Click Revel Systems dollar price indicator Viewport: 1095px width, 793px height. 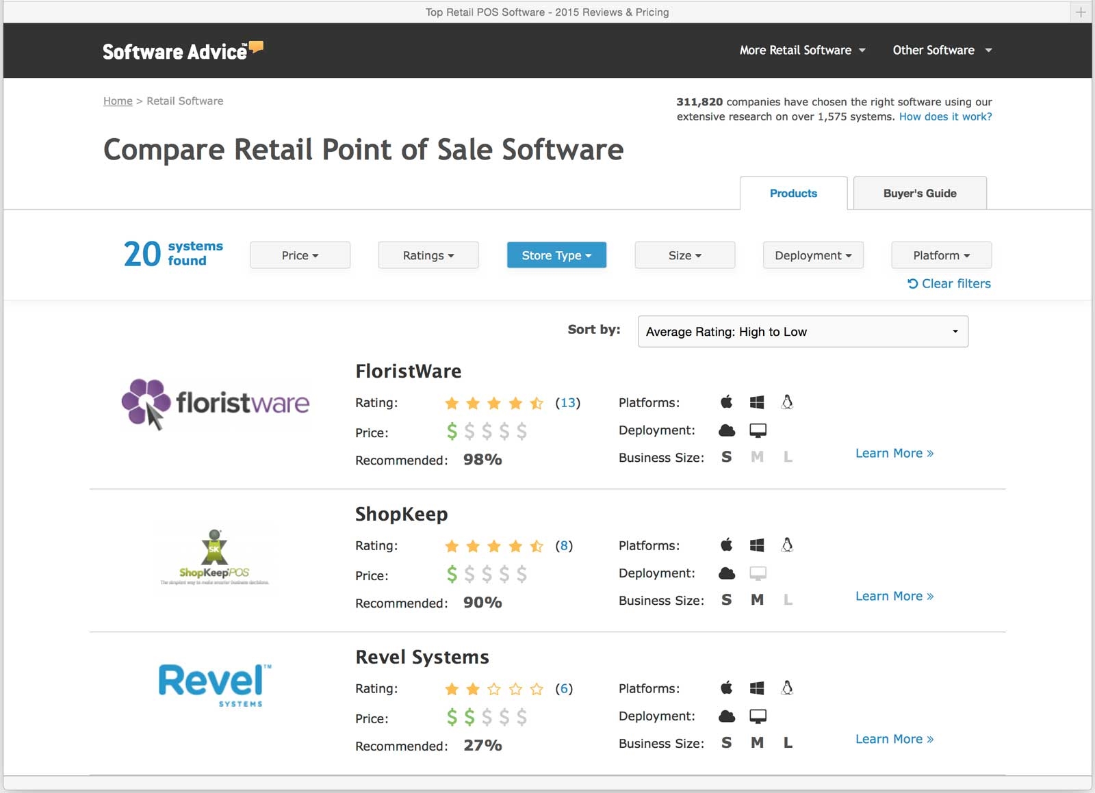tap(487, 717)
